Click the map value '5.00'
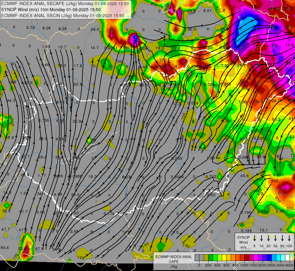Screen dimensions: 295x271 41,212
